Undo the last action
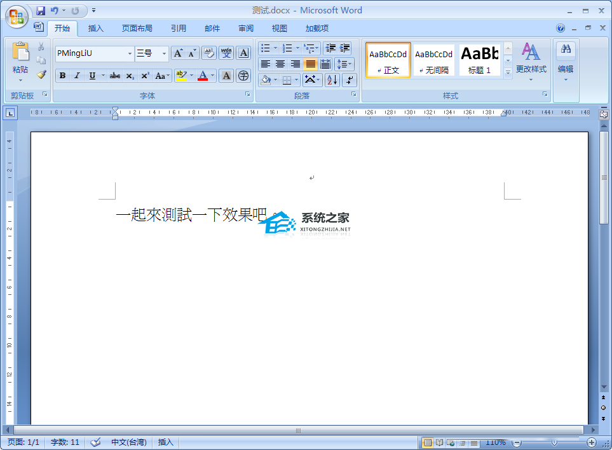Image resolution: width=612 pixels, height=450 pixels. pos(54,11)
